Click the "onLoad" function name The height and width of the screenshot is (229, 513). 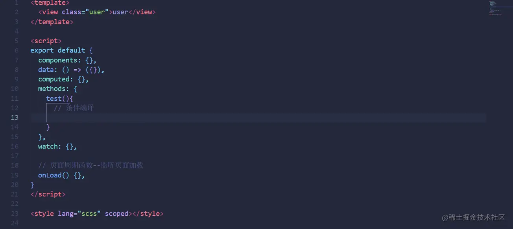pos(50,175)
